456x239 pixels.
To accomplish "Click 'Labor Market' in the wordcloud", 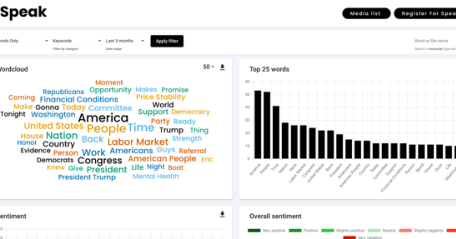I will (138, 142).
